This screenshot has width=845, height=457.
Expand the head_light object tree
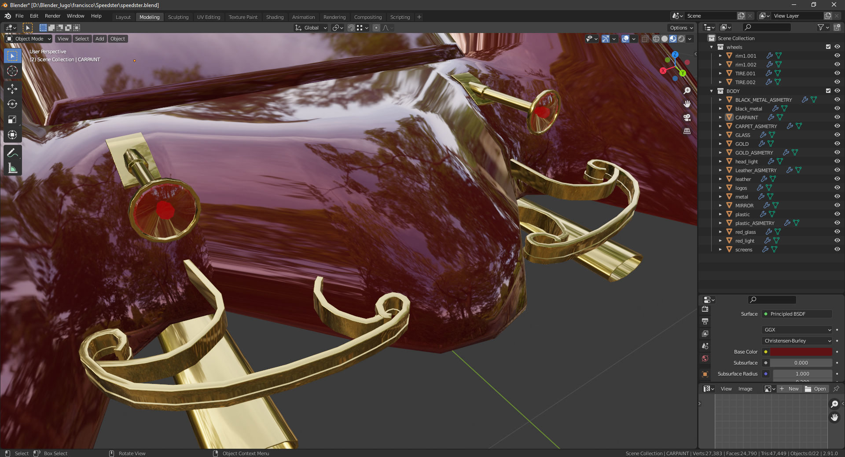720,162
